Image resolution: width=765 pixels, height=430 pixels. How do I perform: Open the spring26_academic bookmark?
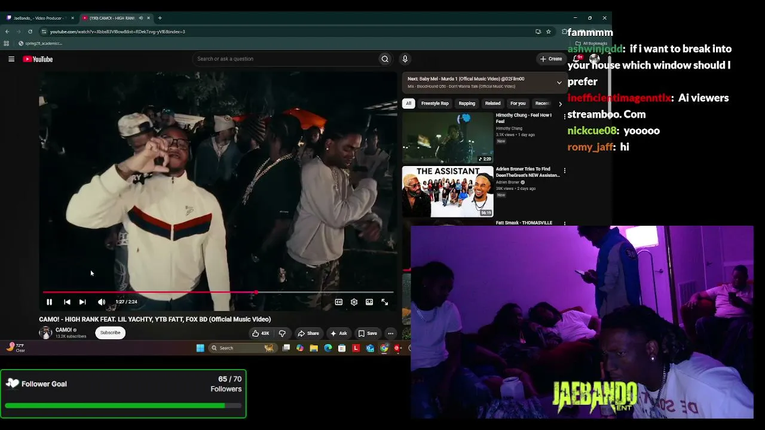click(40, 44)
